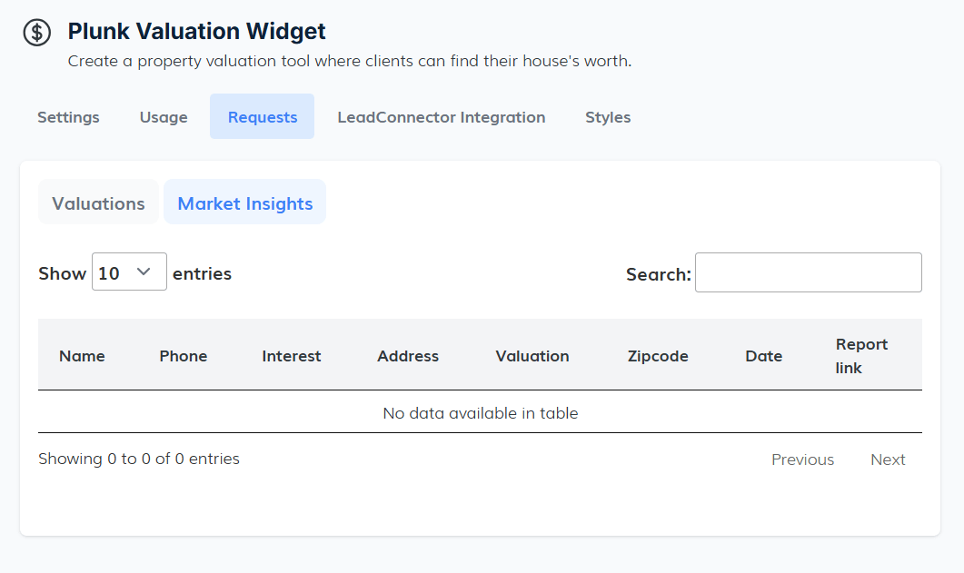This screenshot has height=573, width=964.
Task: Sort table by Name column
Action: click(x=82, y=356)
